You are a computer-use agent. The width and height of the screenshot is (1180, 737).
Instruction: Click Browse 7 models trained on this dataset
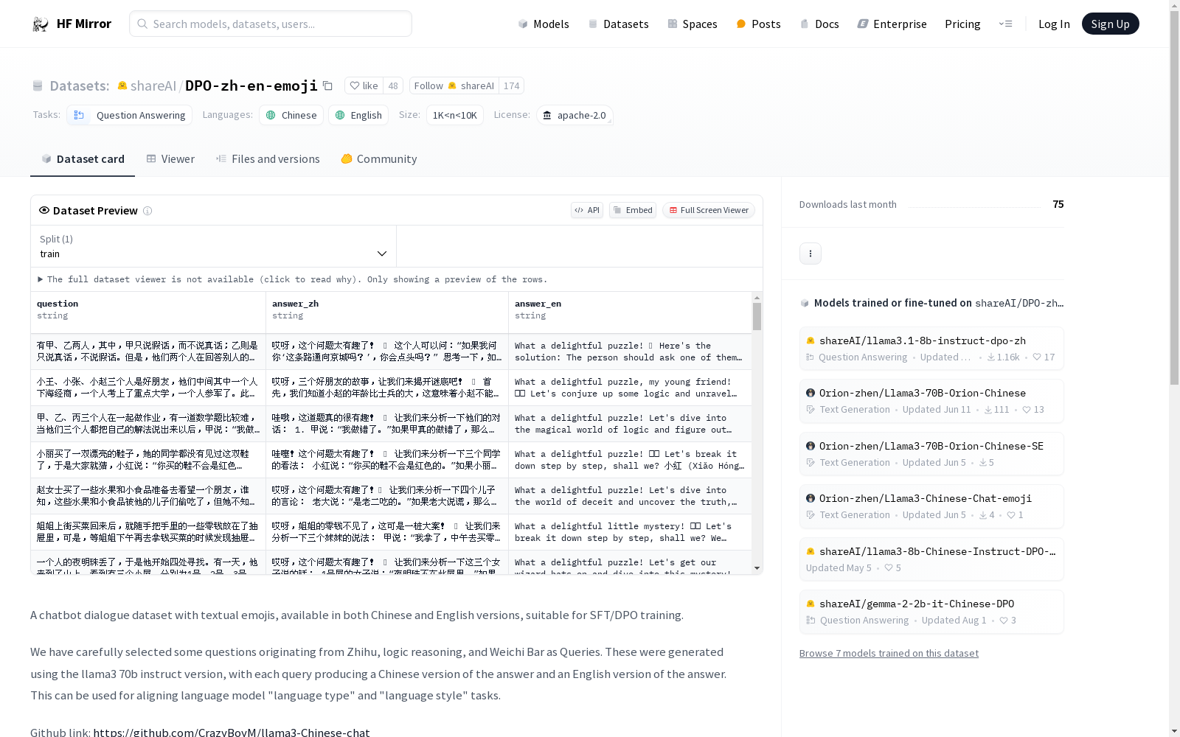click(889, 653)
